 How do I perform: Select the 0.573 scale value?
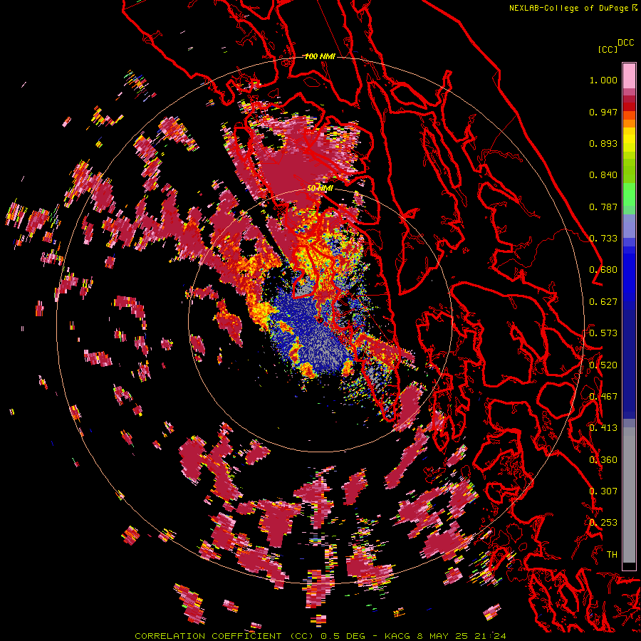tap(603, 333)
